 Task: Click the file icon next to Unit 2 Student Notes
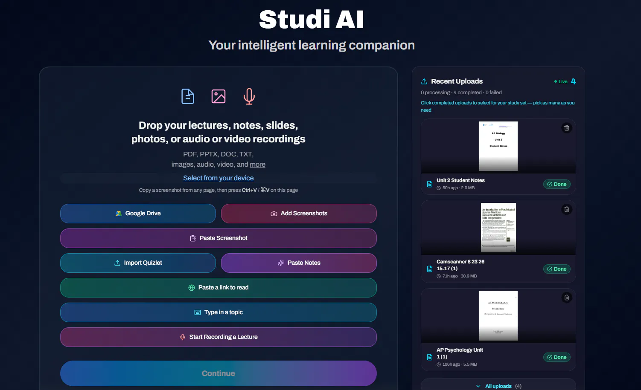point(430,184)
